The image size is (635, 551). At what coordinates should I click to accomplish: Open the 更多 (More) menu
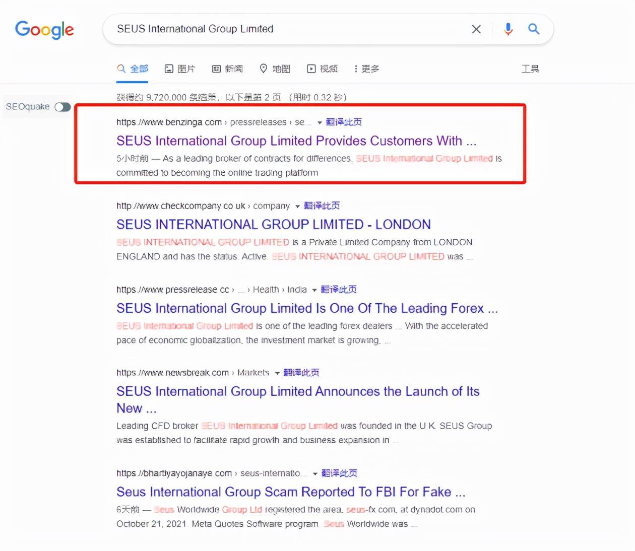pyautogui.click(x=367, y=69)
